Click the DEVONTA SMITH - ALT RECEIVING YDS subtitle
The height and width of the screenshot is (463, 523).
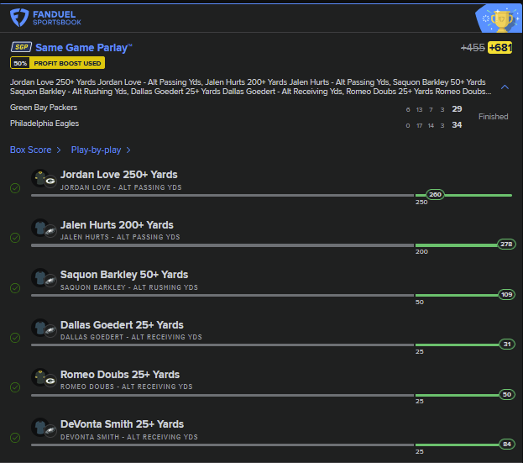coord(129,437)
